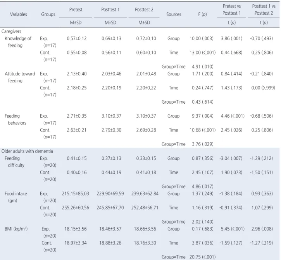
Task: Click the cell 3.87 (.036)
Action: click(x=202, y=243)
